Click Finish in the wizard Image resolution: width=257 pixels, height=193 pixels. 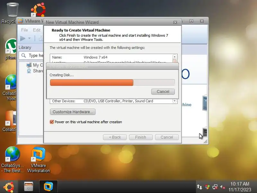tap(141, 137)
